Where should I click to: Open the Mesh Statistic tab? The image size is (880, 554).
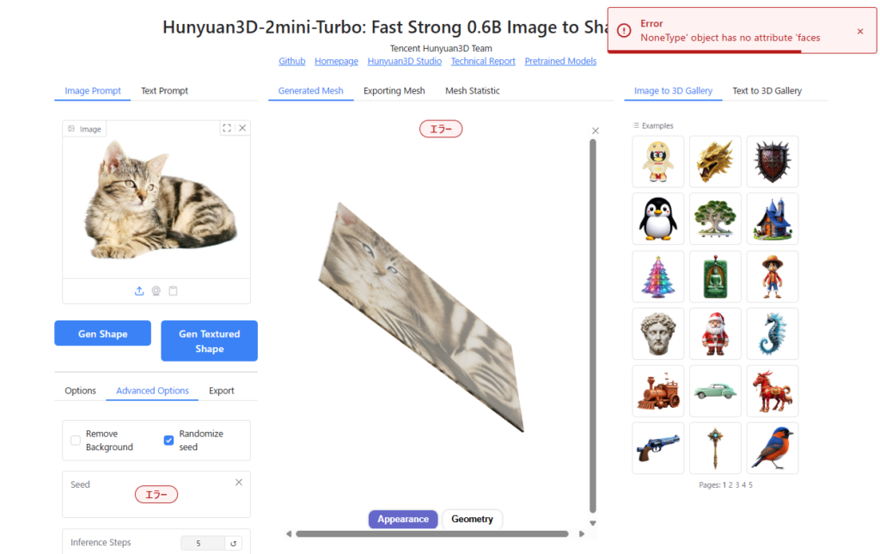click(x=472, y=91)
